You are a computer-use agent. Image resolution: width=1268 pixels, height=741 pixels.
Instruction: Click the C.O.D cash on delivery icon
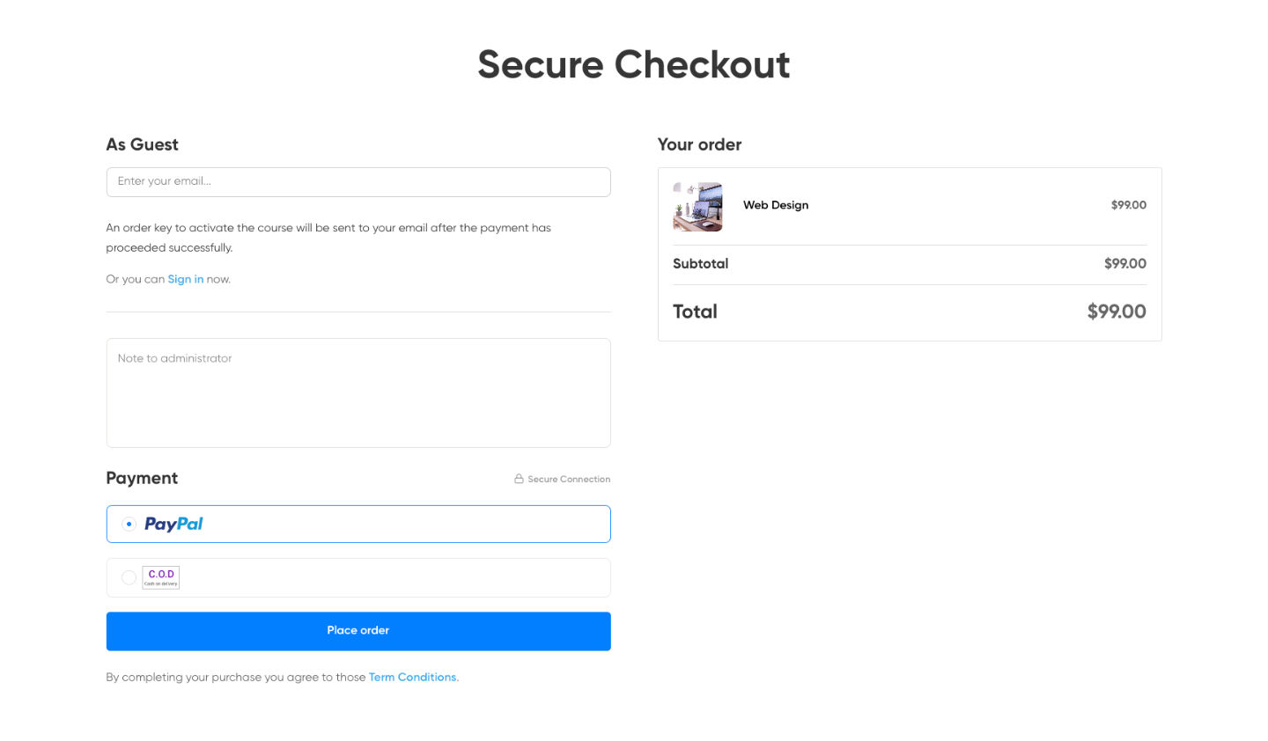[161, 577]
